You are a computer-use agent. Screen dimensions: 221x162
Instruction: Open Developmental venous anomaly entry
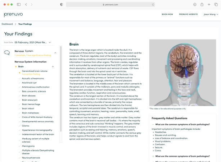click(x=38, y=121)
